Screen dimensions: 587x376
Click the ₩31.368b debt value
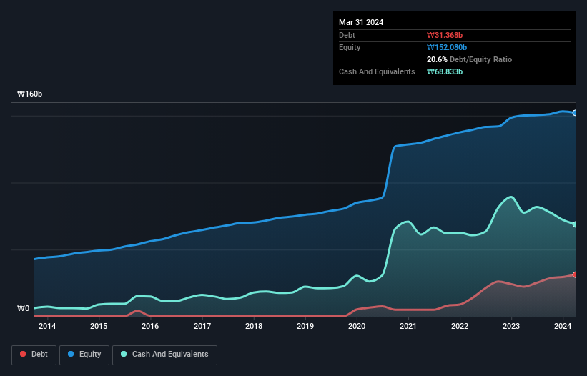click(x=445, y=35)
